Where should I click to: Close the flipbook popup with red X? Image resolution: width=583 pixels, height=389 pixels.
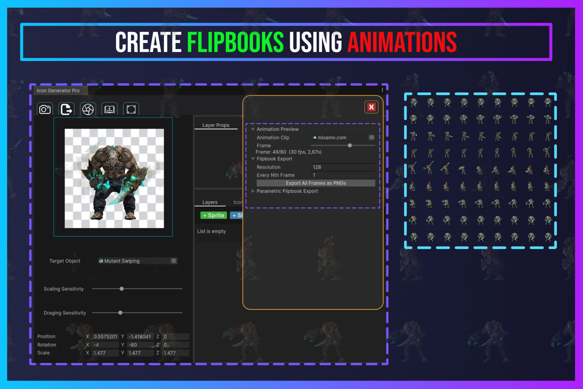click(371, 107)
